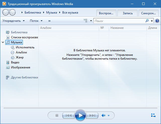161x124 pixels.
Task: Click the view options icon
Action: [85, 21]
